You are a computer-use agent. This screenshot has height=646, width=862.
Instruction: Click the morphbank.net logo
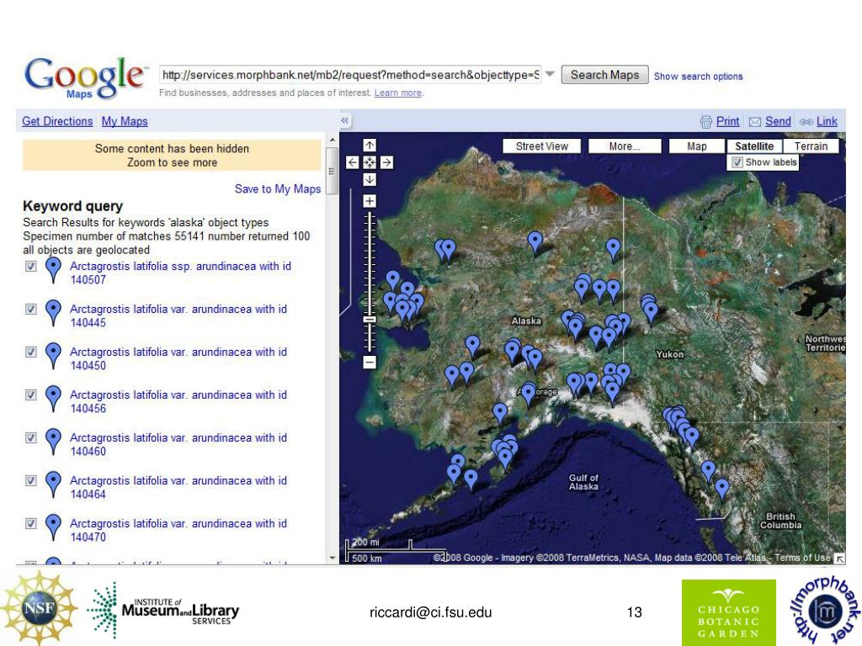click(825, 611)
